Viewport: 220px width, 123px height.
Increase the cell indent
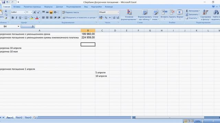59,17
